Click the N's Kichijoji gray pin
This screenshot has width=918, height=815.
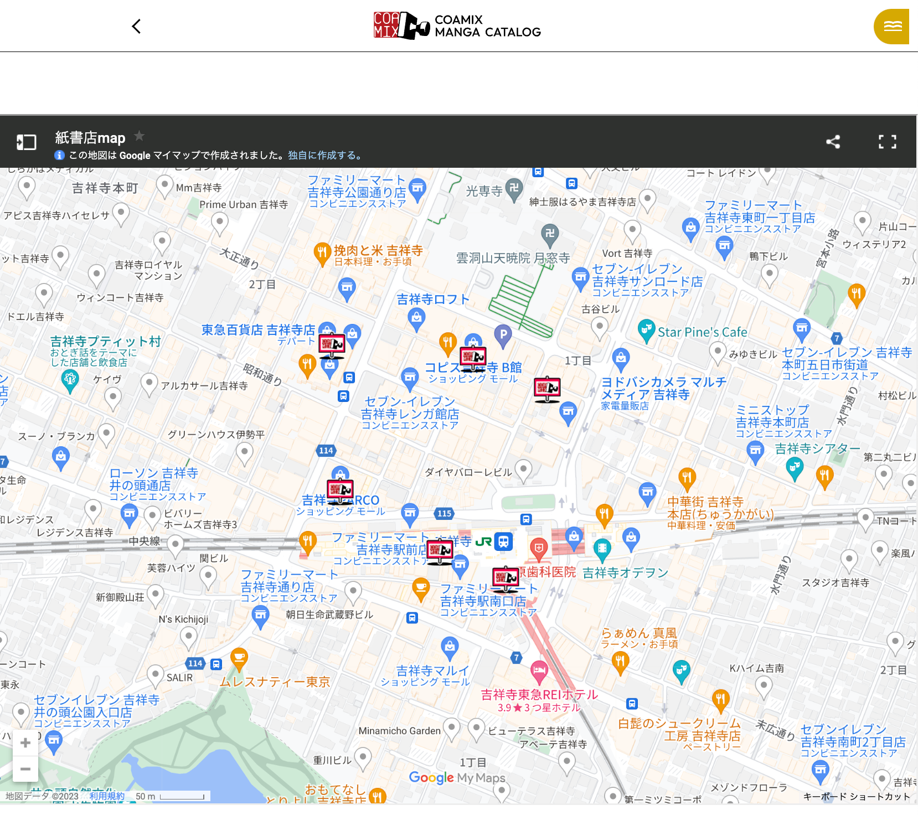189,640
